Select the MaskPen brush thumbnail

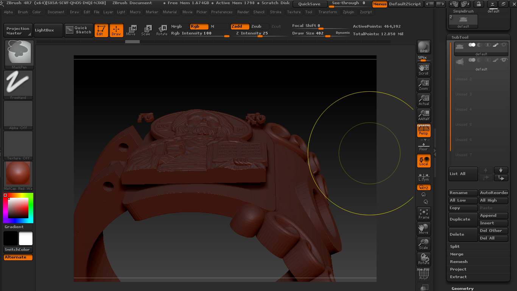pos(19,54)
